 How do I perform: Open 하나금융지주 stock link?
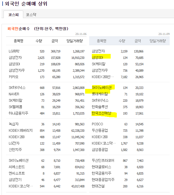pyautogui.click(x=19, y=113)
